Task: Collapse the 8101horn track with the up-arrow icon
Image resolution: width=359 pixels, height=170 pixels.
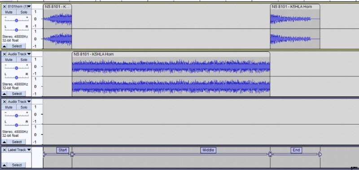Action: coord(4,46)
